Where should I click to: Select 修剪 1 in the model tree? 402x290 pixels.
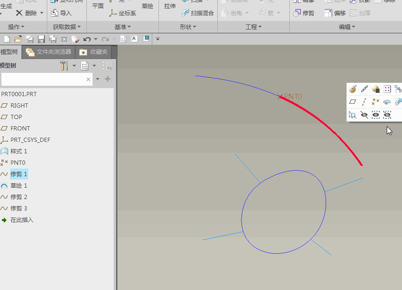(x=19, y=174)
